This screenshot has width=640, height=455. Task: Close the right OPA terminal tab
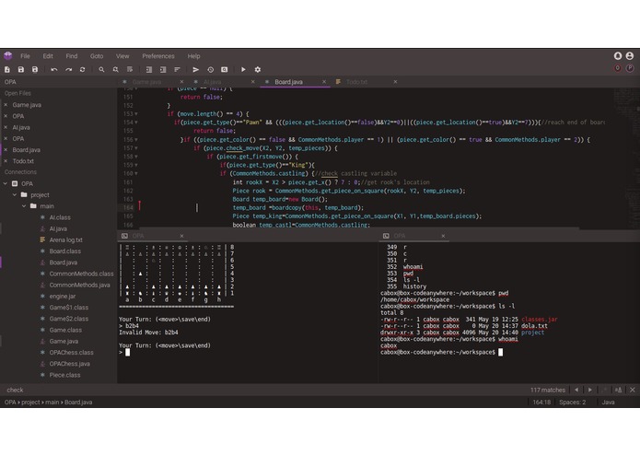pos(443,236)
